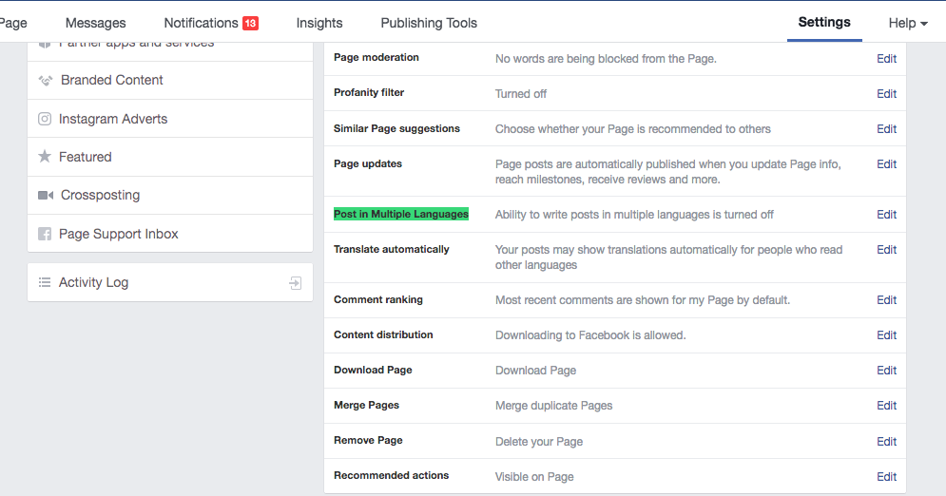946x496 pixels.
Task: Click 'Turned off' profanity filter status
Action: [x=521, y=93]
